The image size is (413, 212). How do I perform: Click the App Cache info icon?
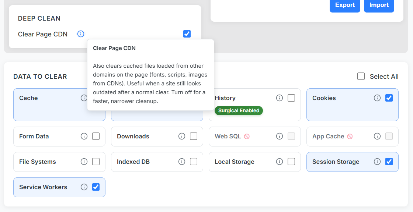377,136
